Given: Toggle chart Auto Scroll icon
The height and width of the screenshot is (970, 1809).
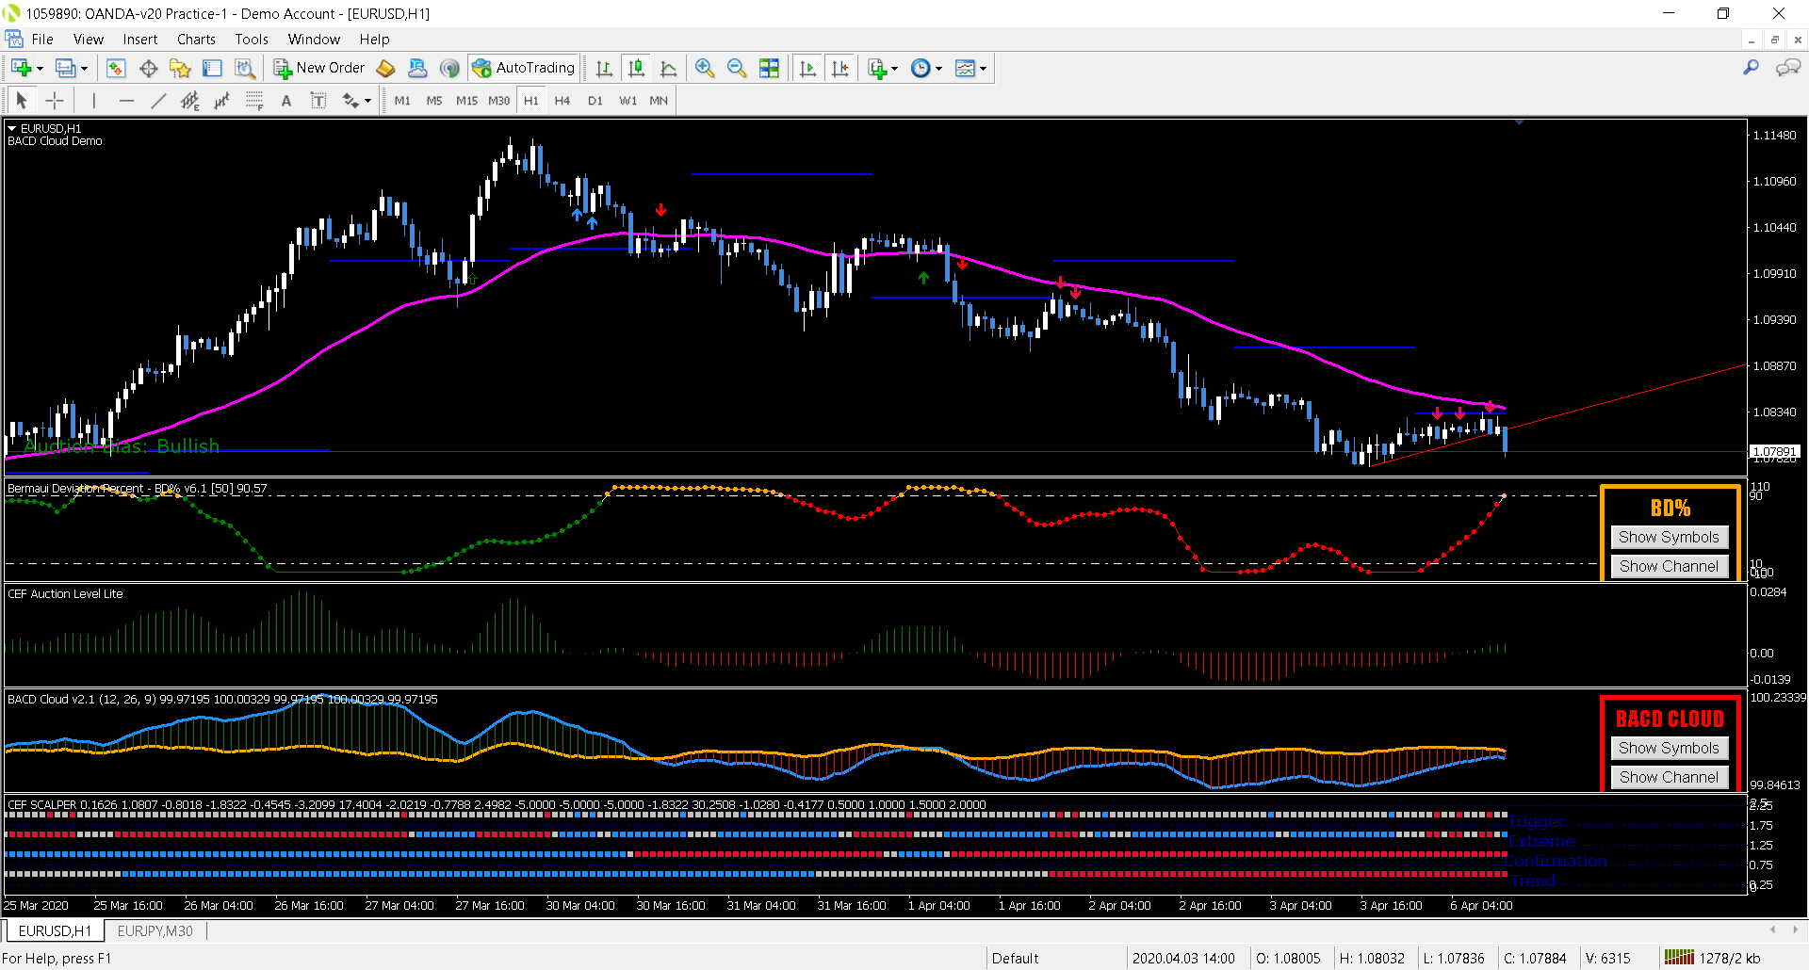Looking at the screenshot, I should 807,68.
